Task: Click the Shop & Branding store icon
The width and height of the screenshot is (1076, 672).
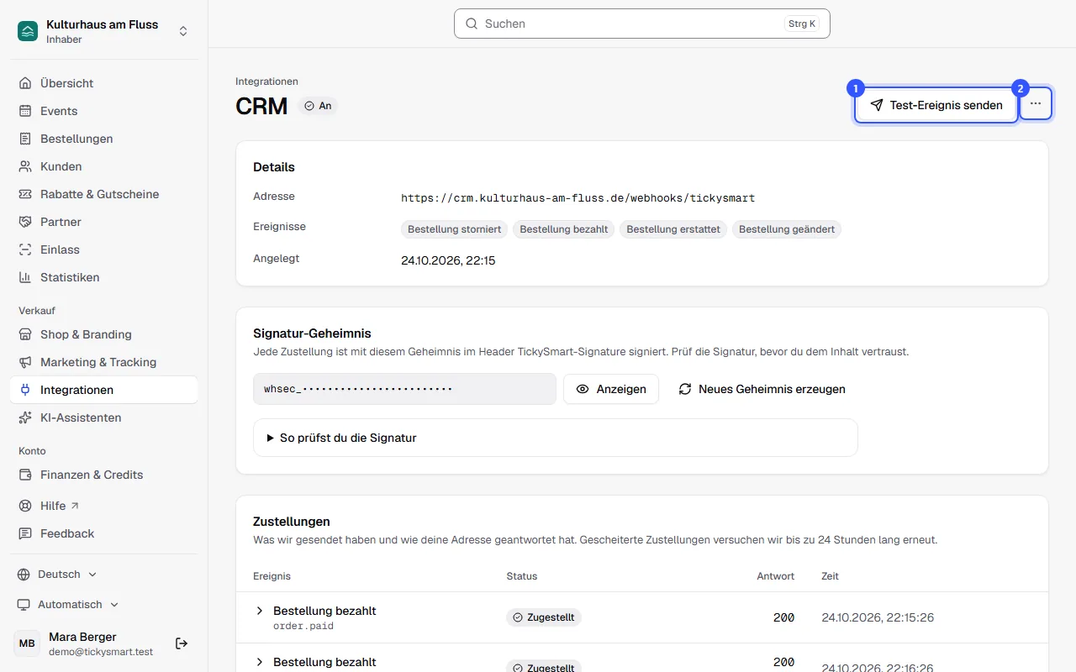Action: click(25, 334)
